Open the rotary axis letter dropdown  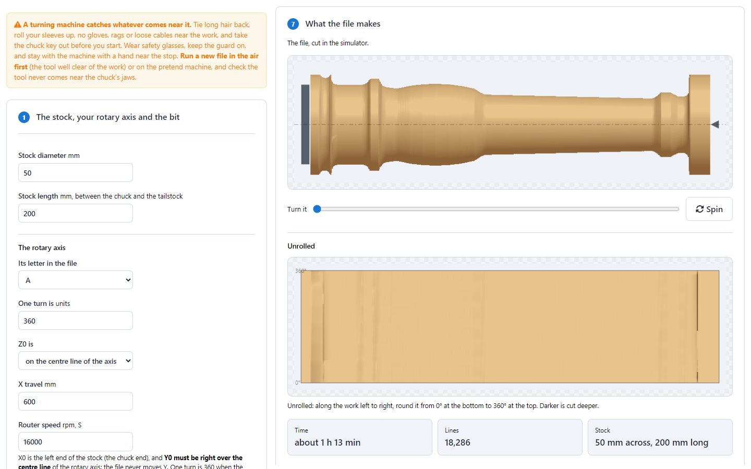[76, 280]
